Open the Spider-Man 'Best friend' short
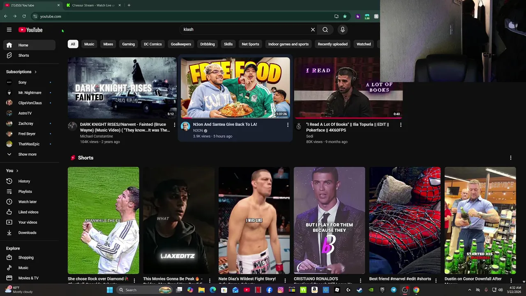Image resolution: width=526 pixels, height=296 pixels. 405,220
